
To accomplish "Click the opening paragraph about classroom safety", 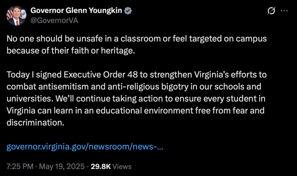I will coord(136,45).
